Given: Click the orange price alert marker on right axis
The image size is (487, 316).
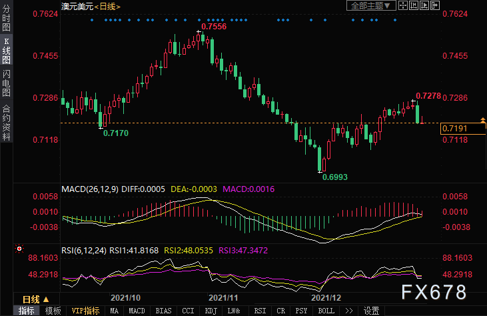Looking at the screenshot, I should pos(482,119).
